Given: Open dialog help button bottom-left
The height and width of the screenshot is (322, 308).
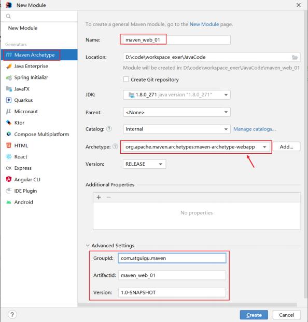Looking at the screenshot, I should pos(12,314).
